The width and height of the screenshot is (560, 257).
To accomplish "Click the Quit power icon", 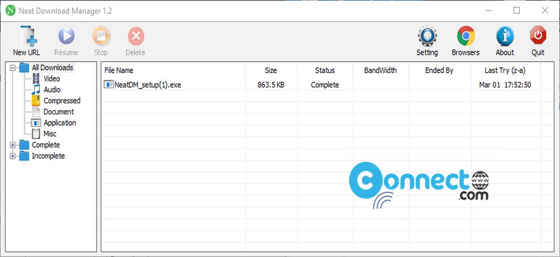I will (538, 36).
